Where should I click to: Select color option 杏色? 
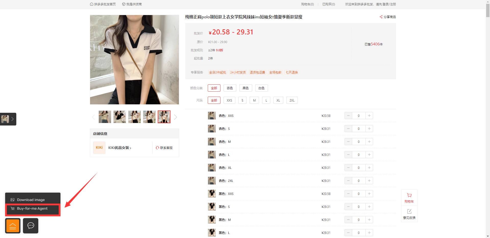pyautogui.click(x=230, y=88)
